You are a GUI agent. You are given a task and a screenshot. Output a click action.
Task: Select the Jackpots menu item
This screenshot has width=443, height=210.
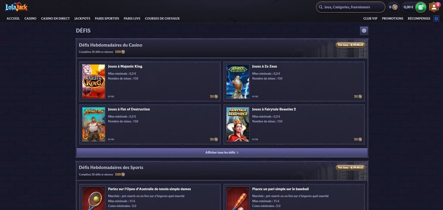click(x=82, y=18)
